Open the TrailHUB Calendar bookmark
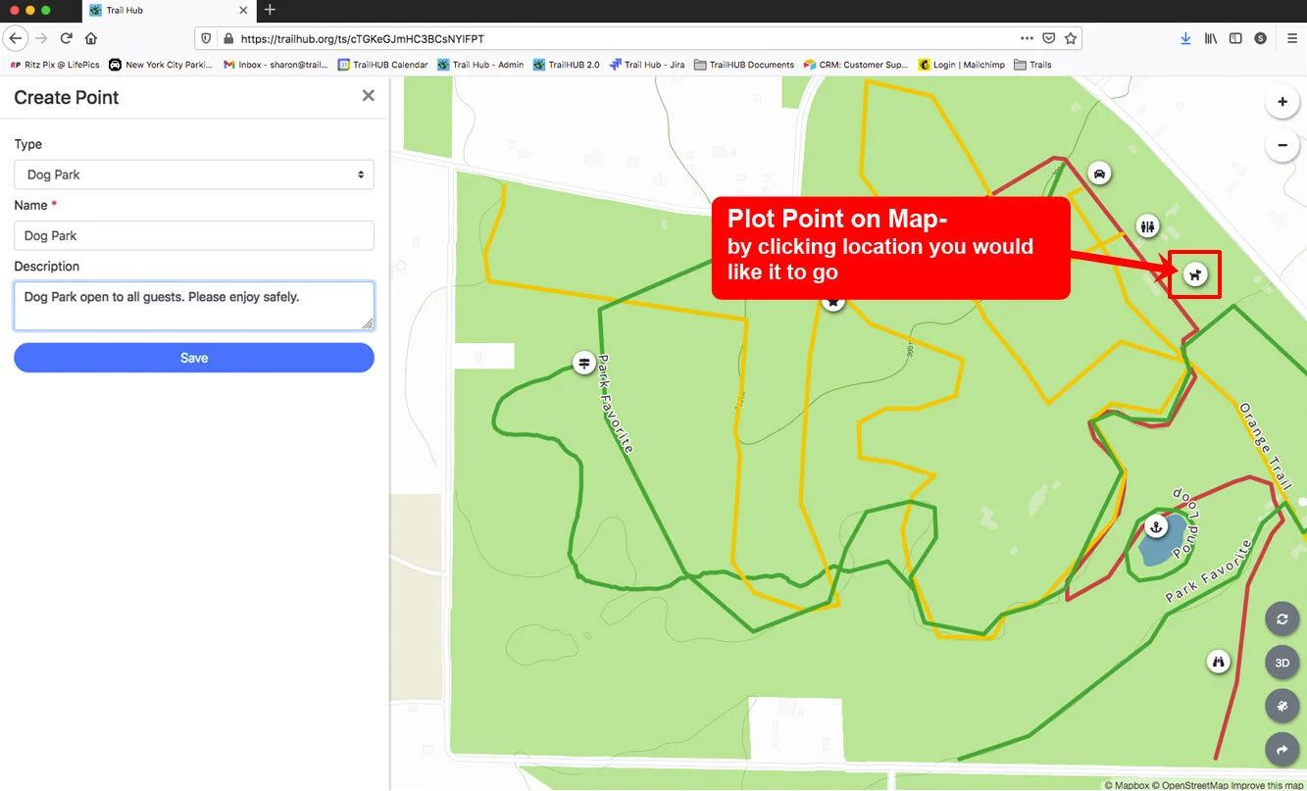 (x=383, y=65)
